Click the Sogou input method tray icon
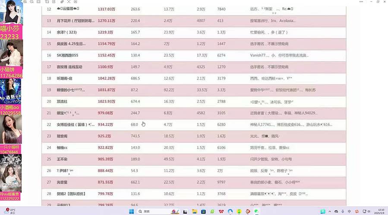Screen dimensions: 388x215 (357, 211)
